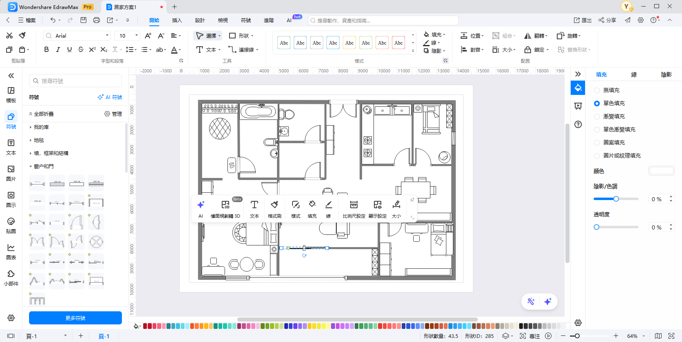Choose the 漸變填充 fill option
Screen dimensions: 682x342
(x=597, y=117)
